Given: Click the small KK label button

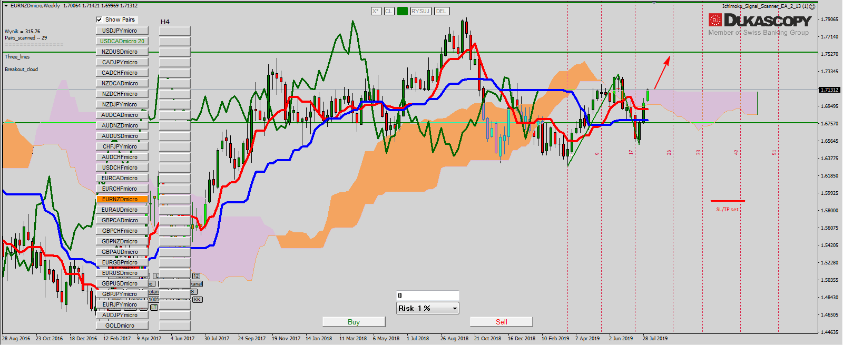Looking at the screenshot, I should tap(197, 300).
